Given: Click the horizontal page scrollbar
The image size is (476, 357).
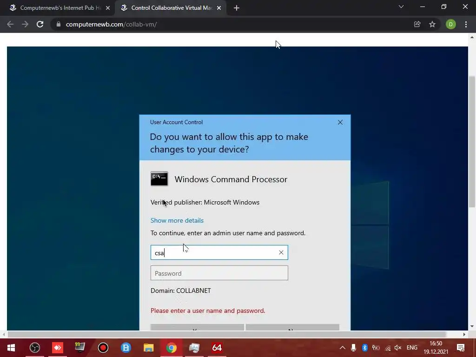Looking at the screenshot, I should coord(227,334).
